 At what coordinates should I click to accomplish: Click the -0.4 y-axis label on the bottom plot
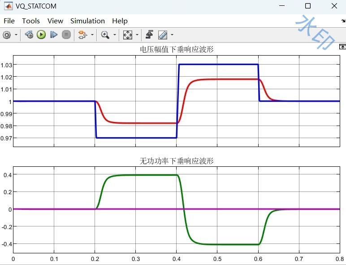pyautogui.click(x=7, y=244)
